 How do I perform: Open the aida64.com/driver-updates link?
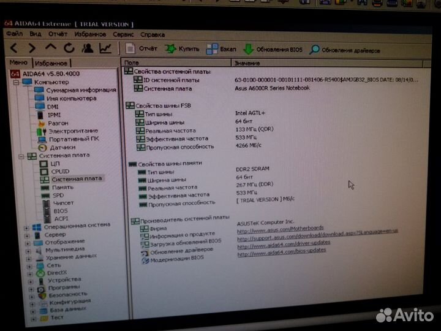[284, 245]
